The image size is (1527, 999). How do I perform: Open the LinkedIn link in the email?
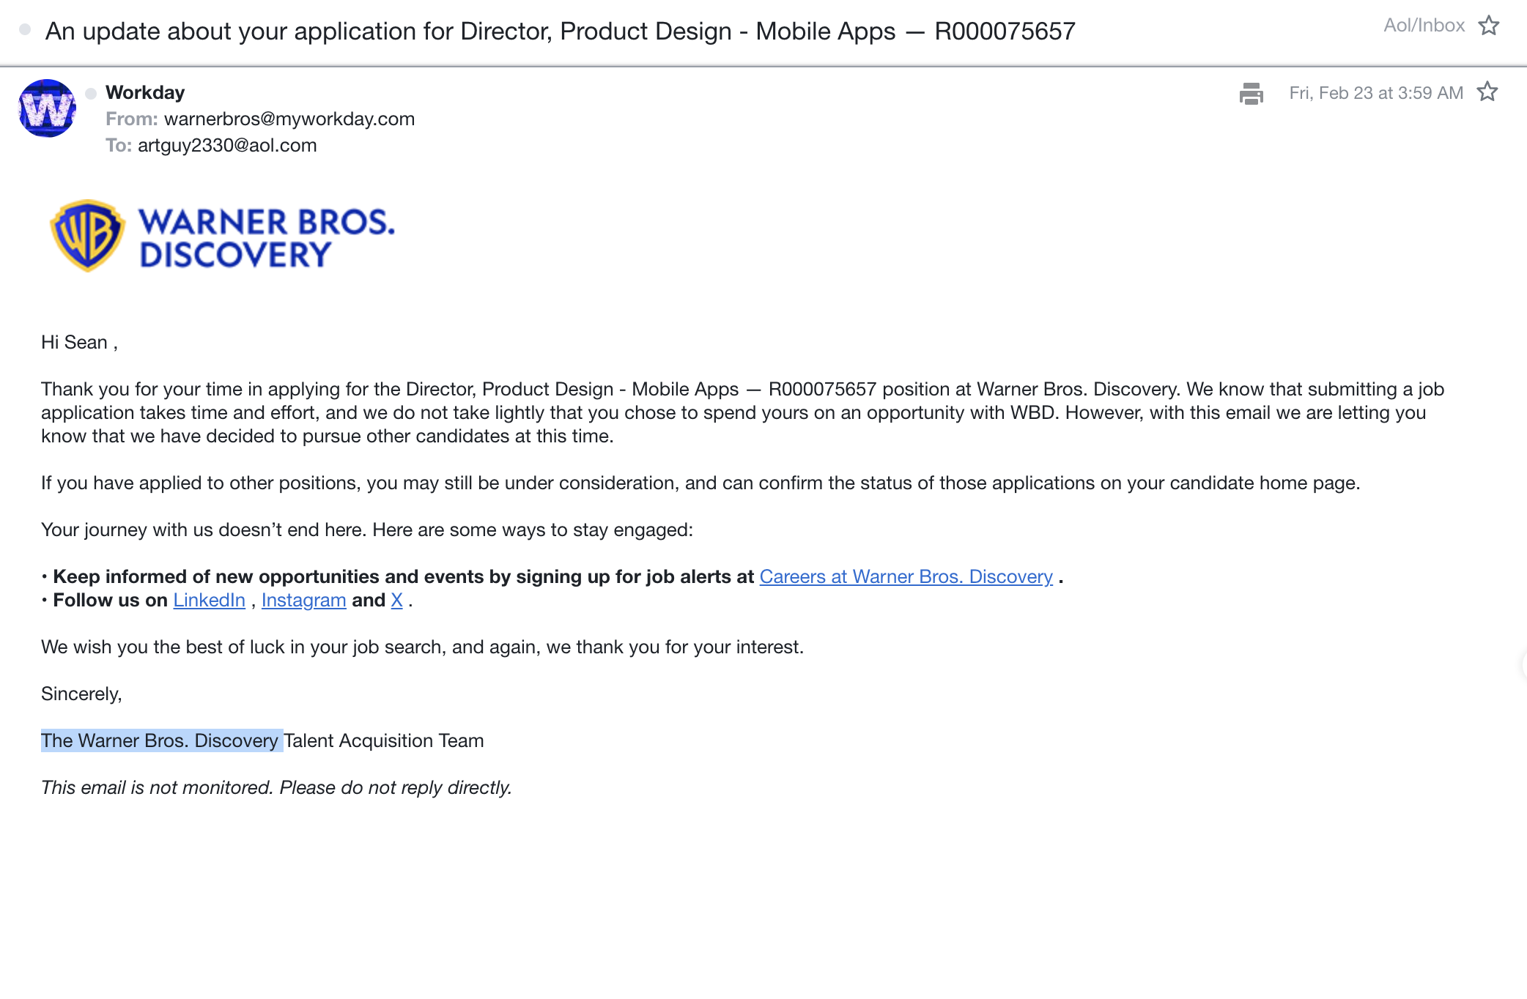(x=209, y=600)
